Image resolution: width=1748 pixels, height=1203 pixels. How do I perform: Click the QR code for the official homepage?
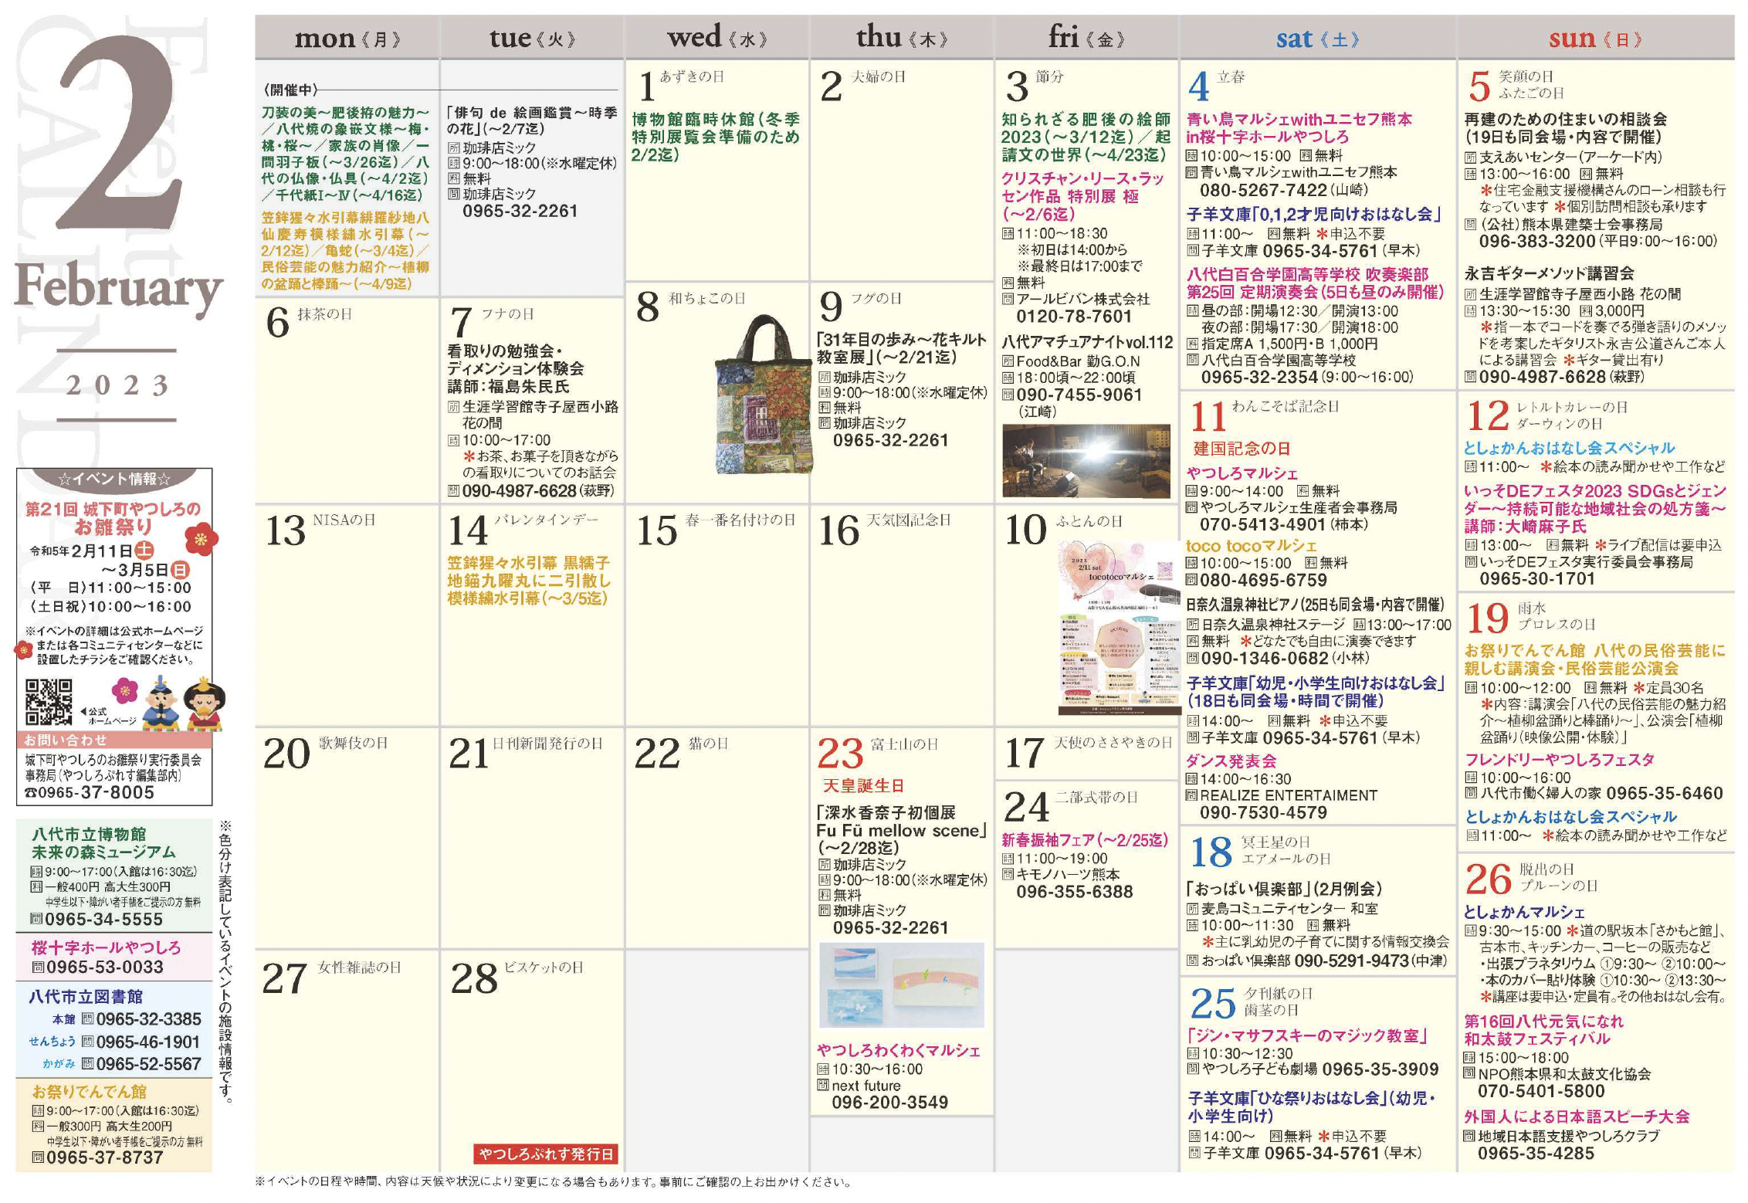tap(49, 702)
